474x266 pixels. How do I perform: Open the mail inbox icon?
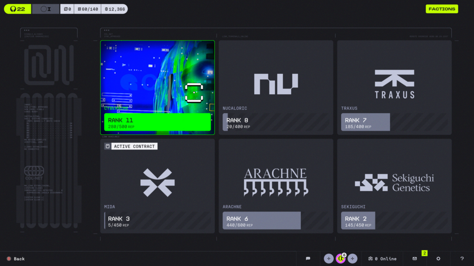tap(414, 259)
